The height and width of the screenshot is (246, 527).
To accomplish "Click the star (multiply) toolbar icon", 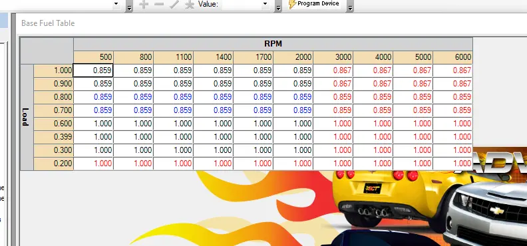I will [190, 5].
